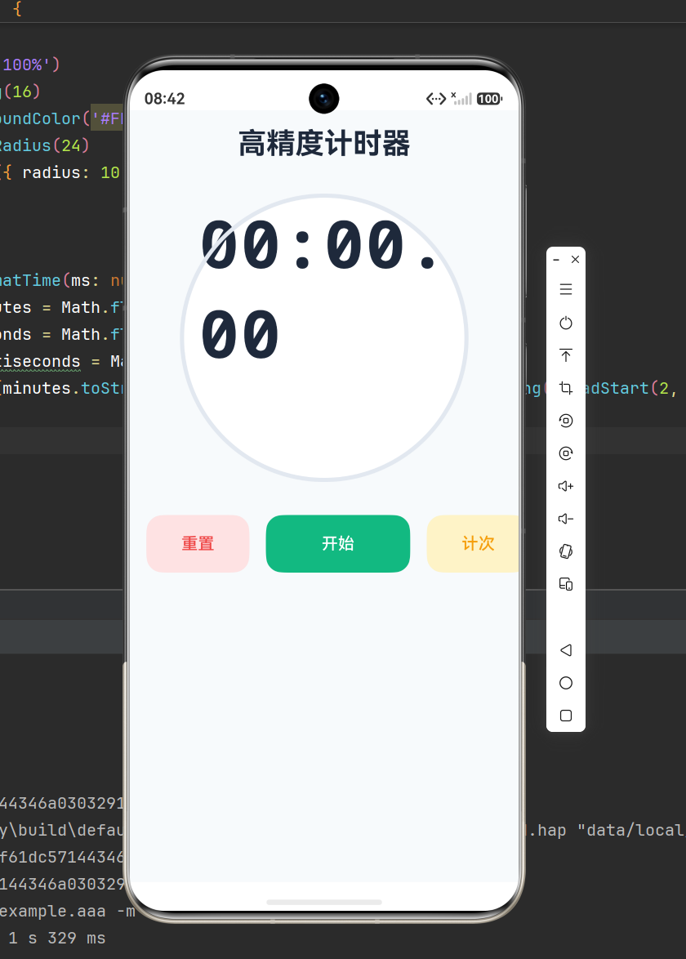This screenshot has width=686, height=959.
Task: Tap the pink 重置 reset button
Action: [198, 544]
